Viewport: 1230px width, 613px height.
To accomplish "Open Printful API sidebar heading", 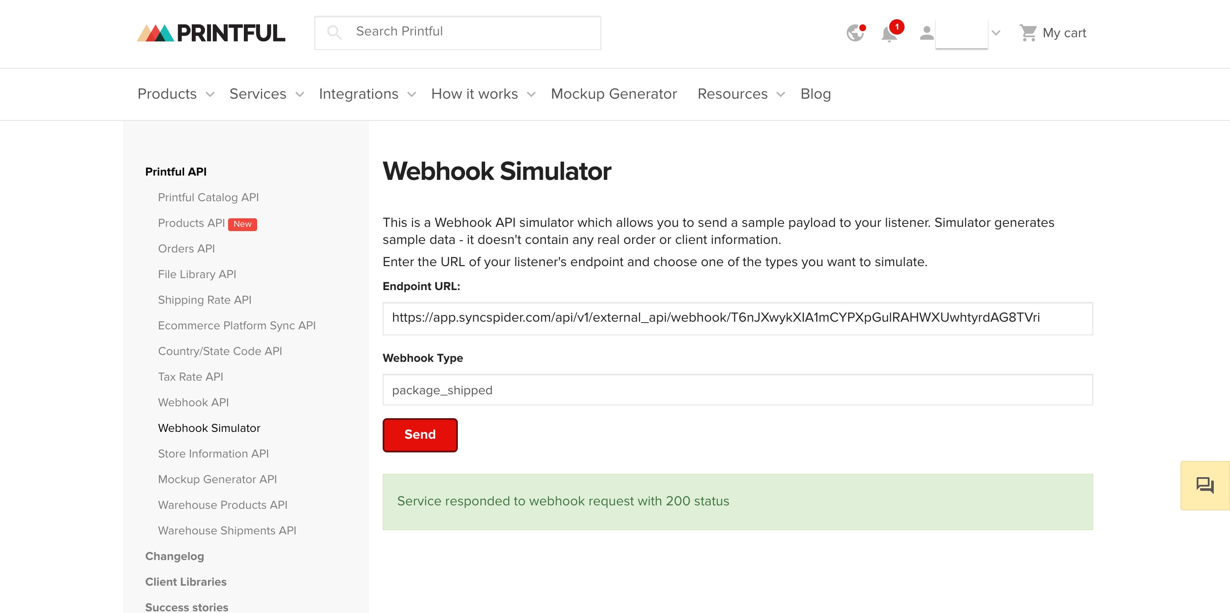I will [x=176, y=172].
